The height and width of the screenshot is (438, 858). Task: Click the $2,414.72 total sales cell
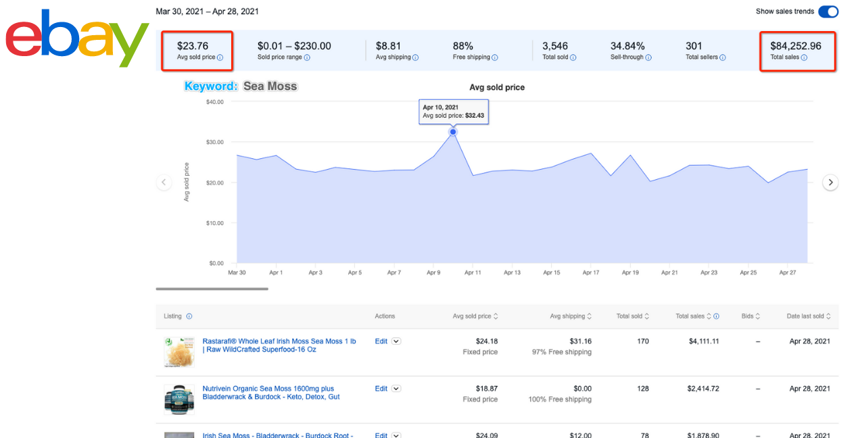click(704, 389)
